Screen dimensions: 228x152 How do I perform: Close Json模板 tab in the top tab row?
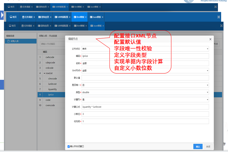100,7
